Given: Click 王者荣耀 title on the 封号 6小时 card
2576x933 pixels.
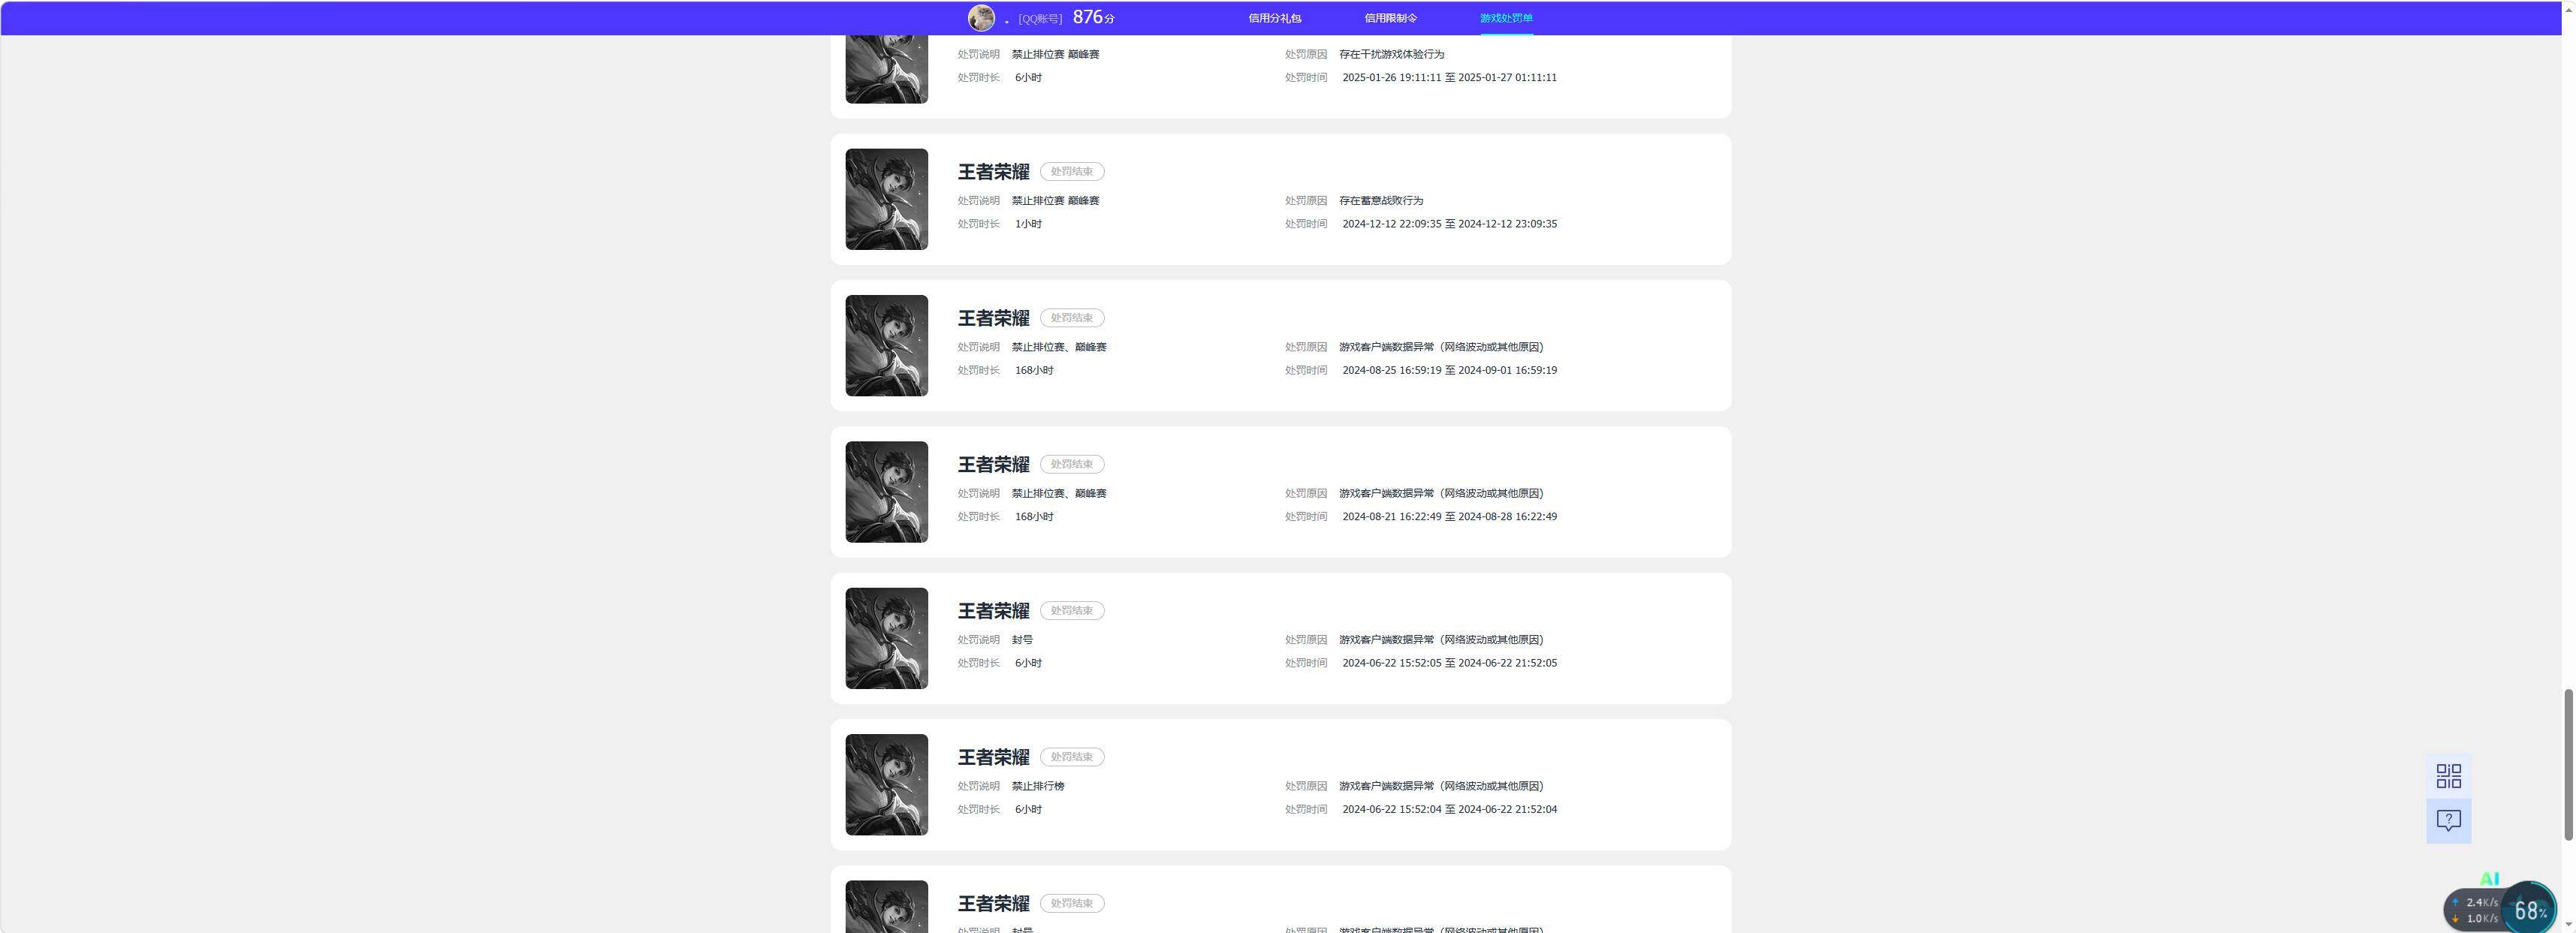Looking at the screenshot, I should coord(993,610).
